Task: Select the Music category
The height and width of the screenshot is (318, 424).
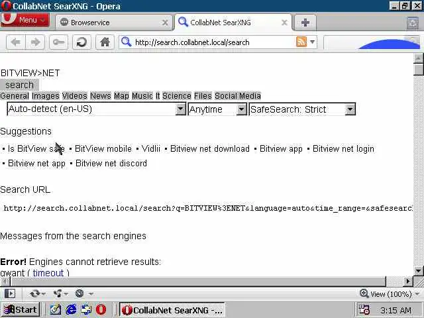Action: [142, 96]
